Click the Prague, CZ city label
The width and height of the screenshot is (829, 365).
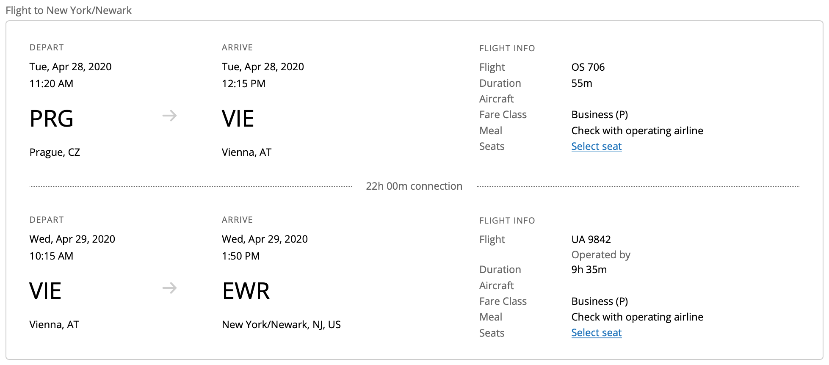click(x=55, y=152)
